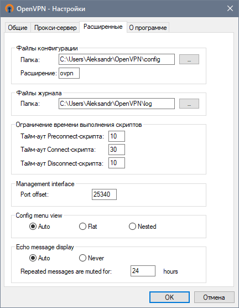239x308 pixels.
Task: Browse for the log files folder
Action: click(x=189, y=104)
